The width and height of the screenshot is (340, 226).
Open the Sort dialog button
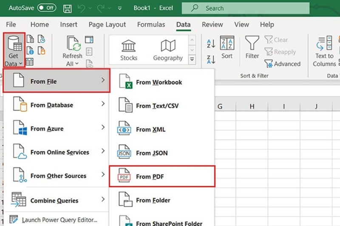(x=227, y=47)
